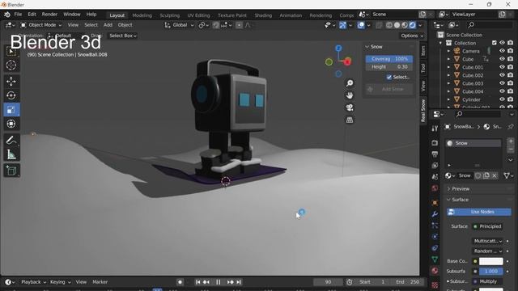The height and width of the screenshot is (291, 518).
Task: Select the Cursor tool in toolbar
Action: pos(11,65)
